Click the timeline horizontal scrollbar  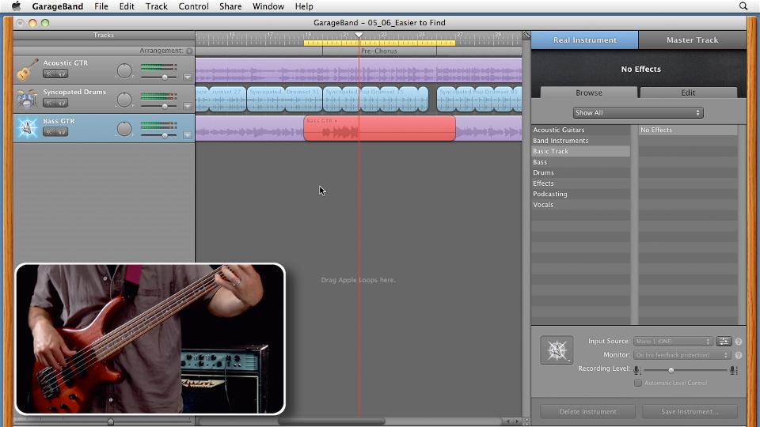pos(332,421)
